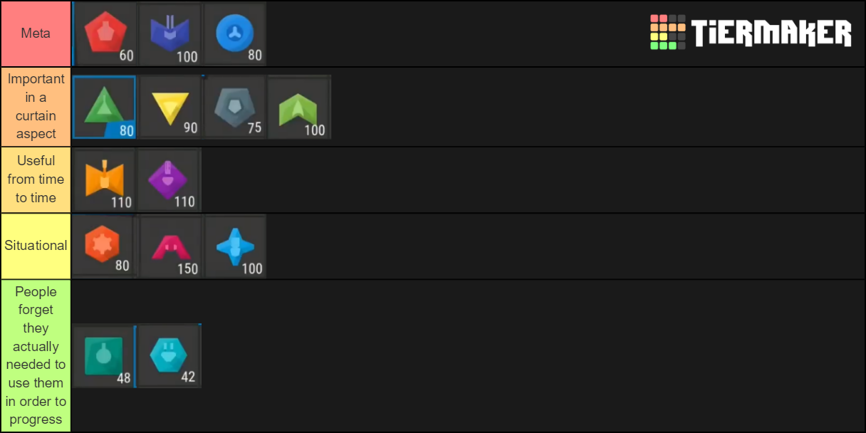Click the gray pentagon labeled 75
Image resolution: width=866 pixels, height=433 pixels.
[234, 105]
